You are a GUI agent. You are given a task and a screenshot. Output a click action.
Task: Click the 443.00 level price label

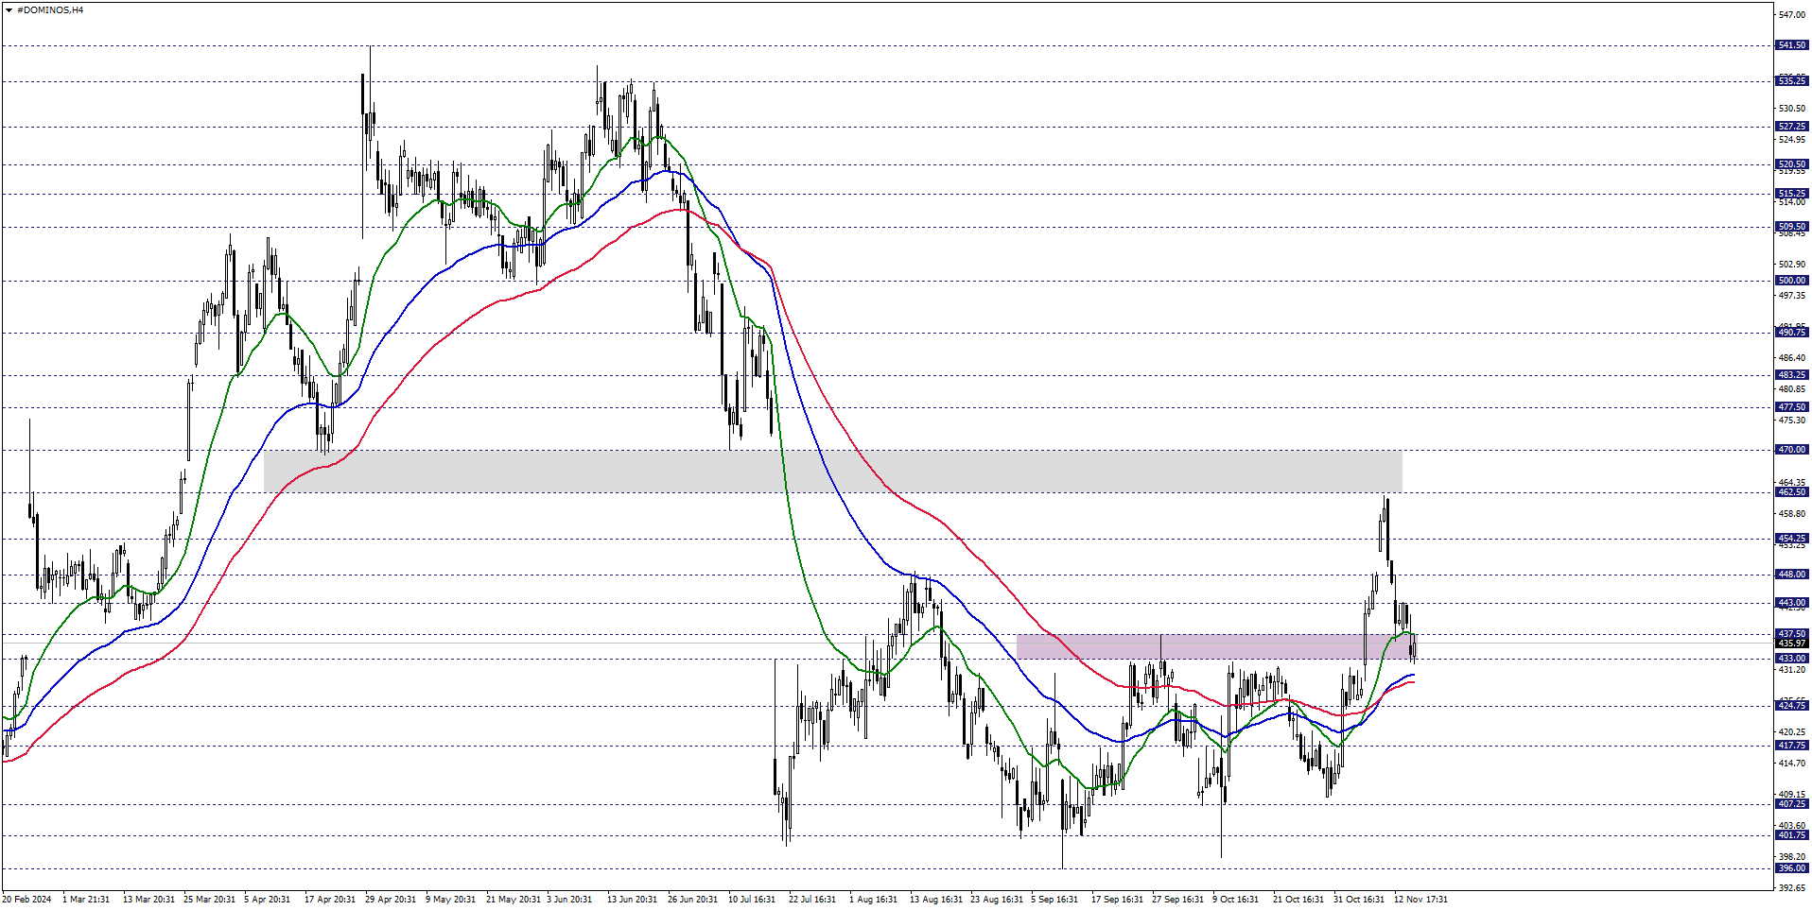pos(1791,603)
